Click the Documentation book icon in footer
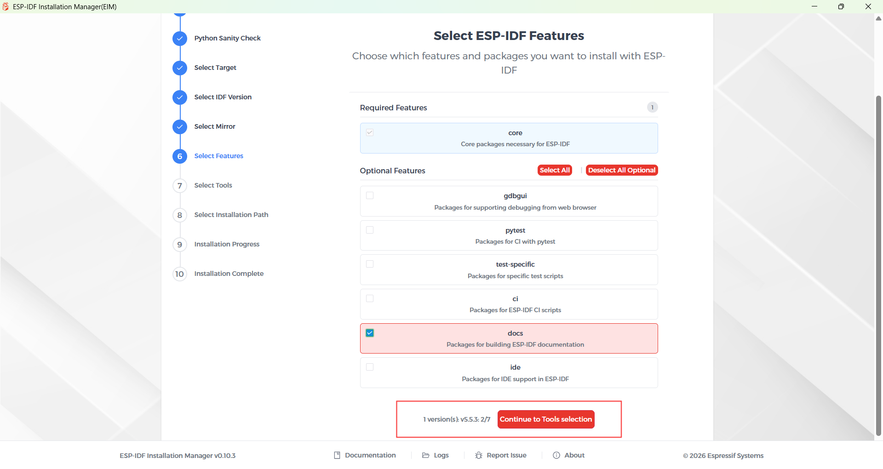The image size is (883, 469). coord(337,455)
